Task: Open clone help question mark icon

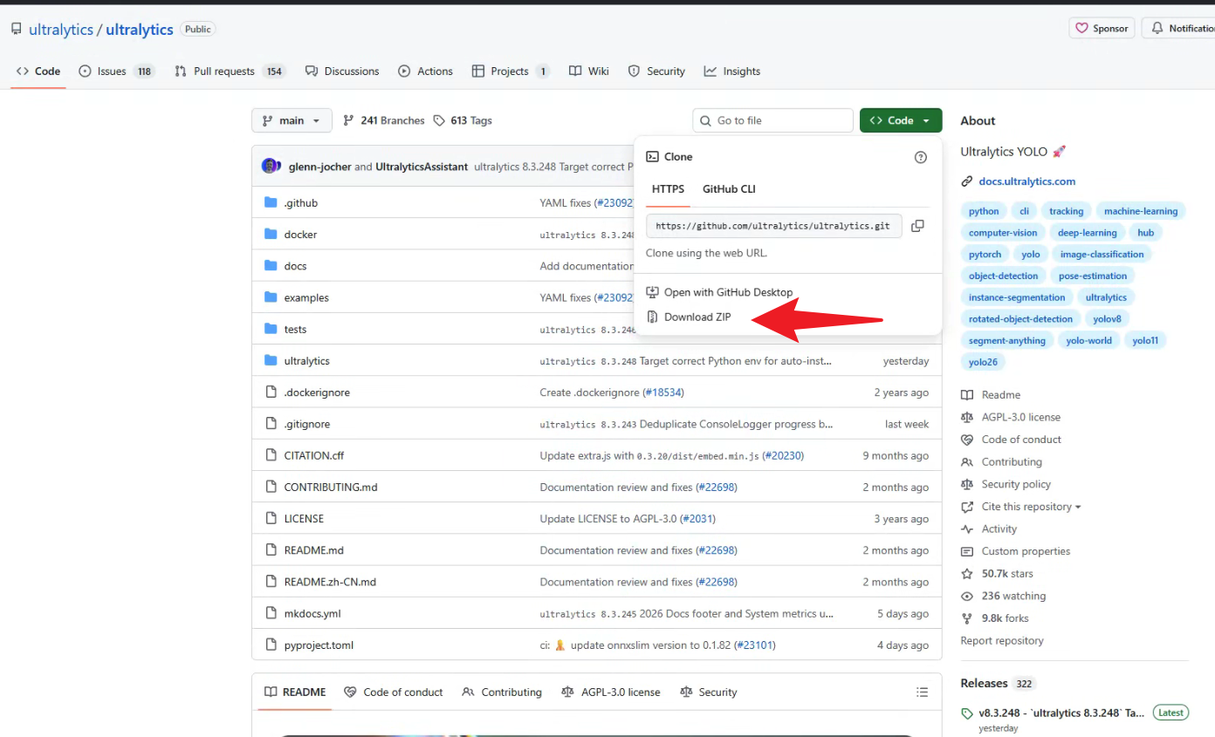Action: [x=920, y=157]
